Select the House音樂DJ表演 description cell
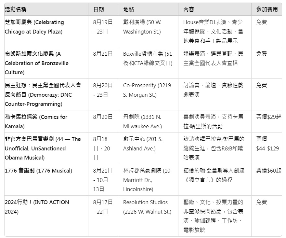The height and width of the screenshot is (238, 286). click(214, 32)
